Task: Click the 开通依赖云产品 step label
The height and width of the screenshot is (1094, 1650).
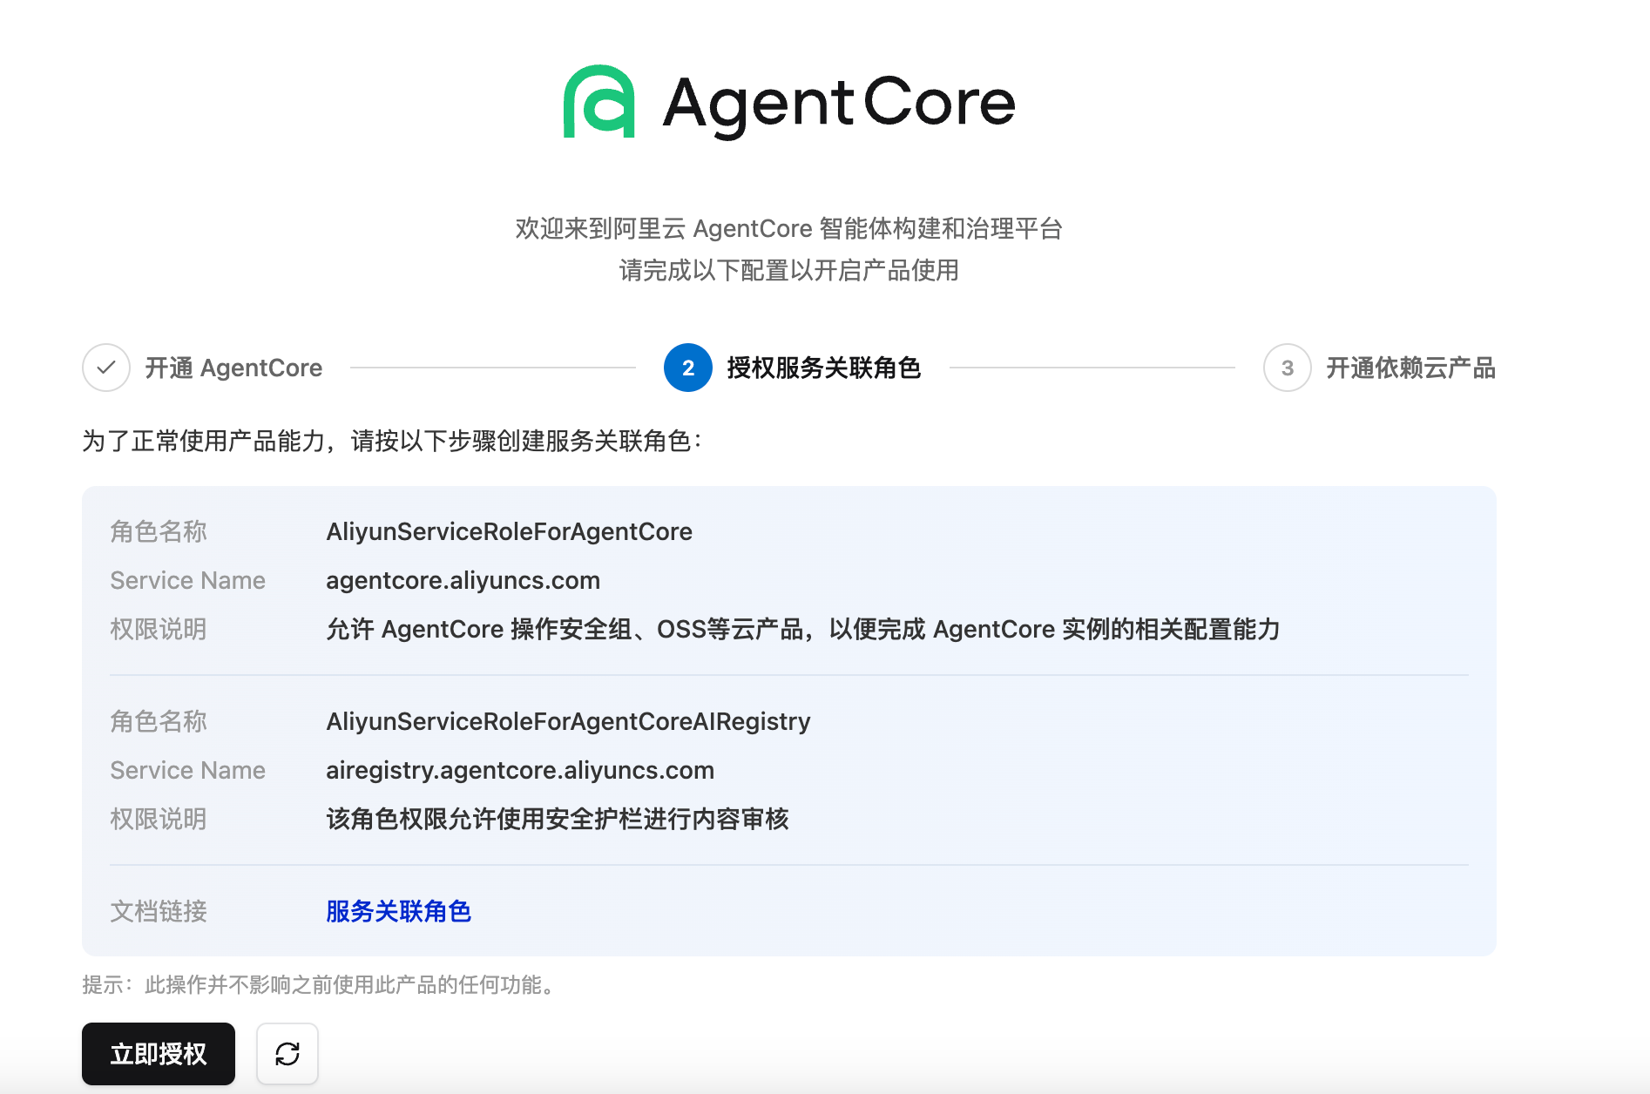Action: coord(1411,368)
